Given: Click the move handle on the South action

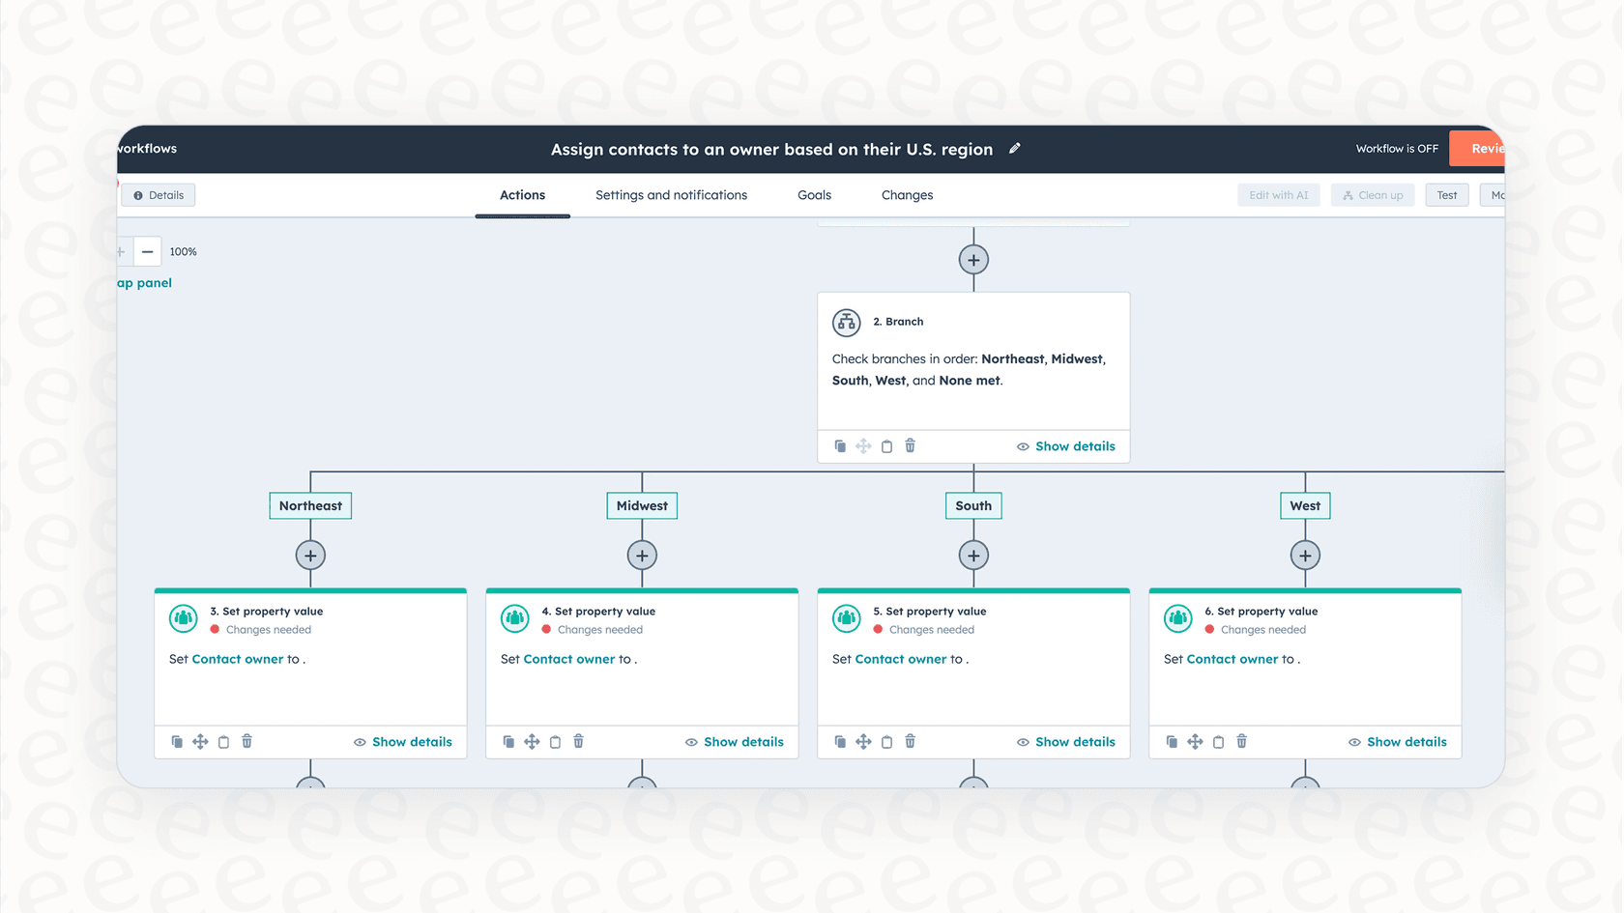Looking at the screenshot, I should pos(863,741).
